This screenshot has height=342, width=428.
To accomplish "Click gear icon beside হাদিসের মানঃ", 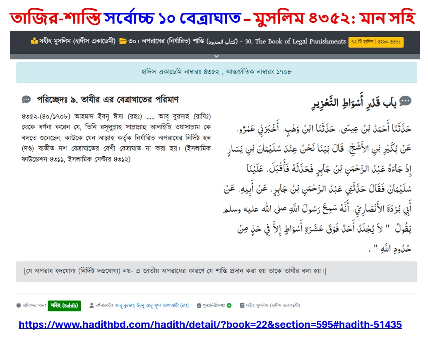I will pyautogui.click(x=19, y=306).
